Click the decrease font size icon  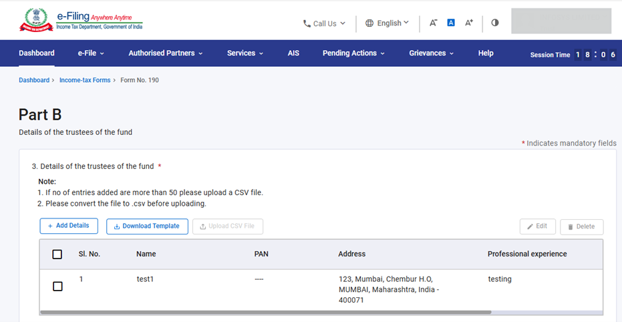(433, 23)
